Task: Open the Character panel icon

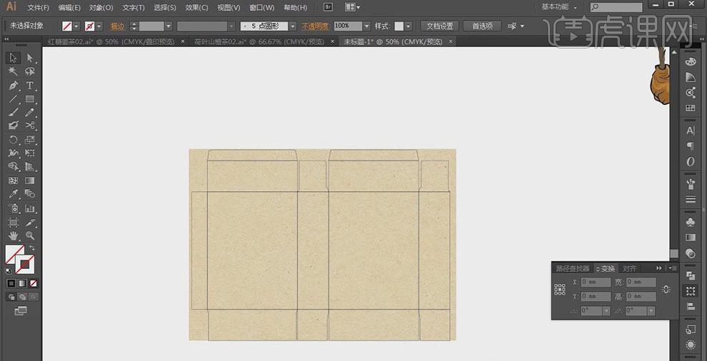Action: (x=690, y=131)
